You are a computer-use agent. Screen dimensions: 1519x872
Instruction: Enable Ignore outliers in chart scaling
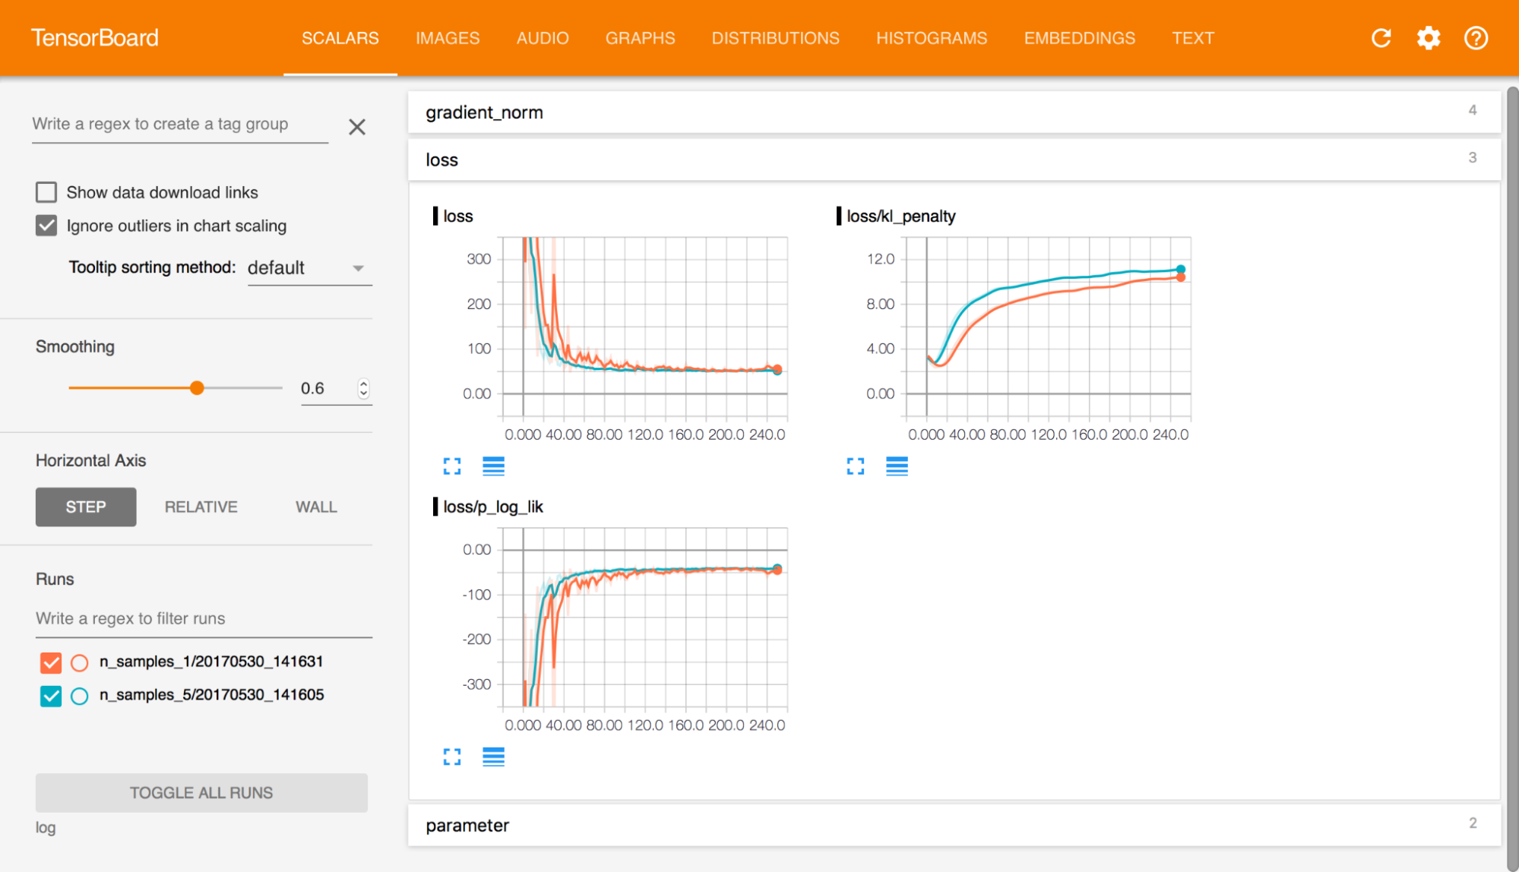tap(47, 224)
